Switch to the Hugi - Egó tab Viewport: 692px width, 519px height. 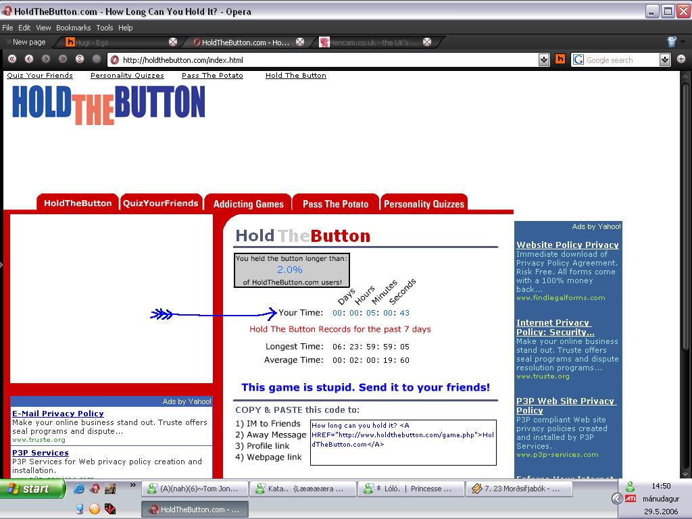[116, 43]
